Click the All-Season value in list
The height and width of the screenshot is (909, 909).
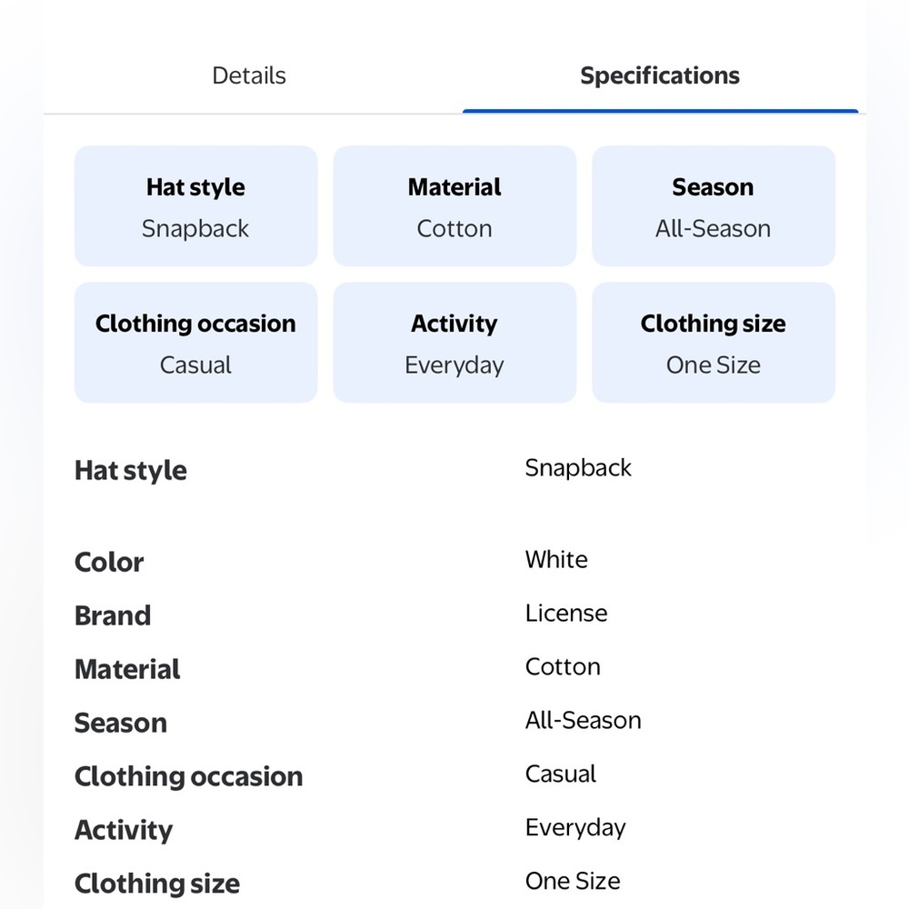(584, 720)
